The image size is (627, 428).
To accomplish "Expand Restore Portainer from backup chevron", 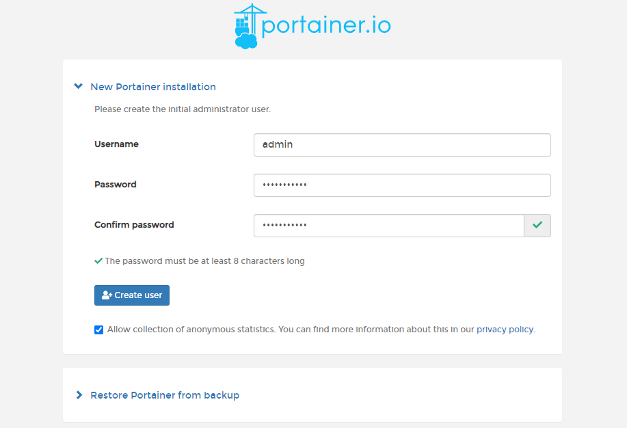I will point(79,395).
